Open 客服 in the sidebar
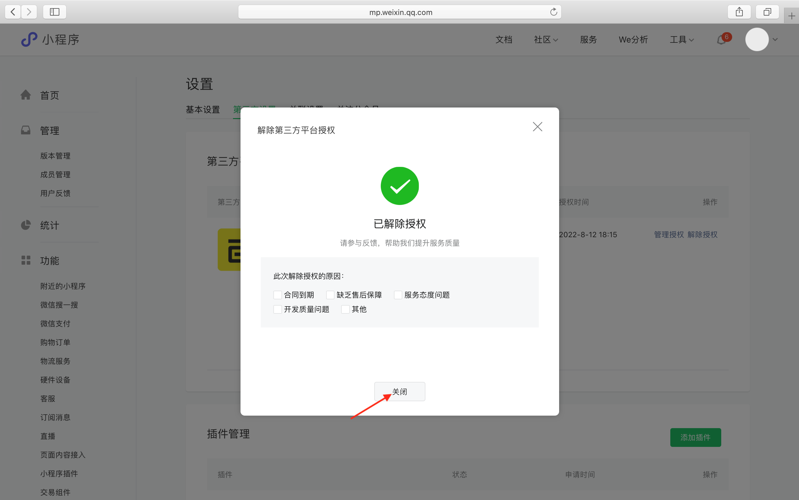Screen dimensions: 799x500 pyautogui.click(x=47, y=398)
